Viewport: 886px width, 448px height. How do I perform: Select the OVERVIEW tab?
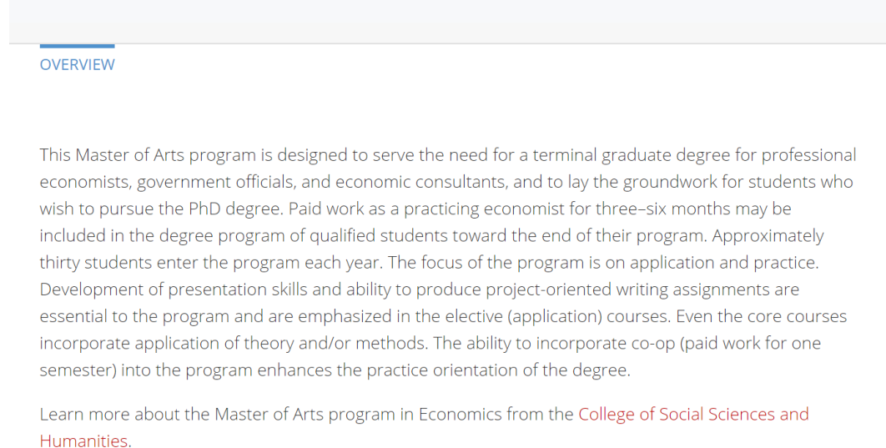[x=77, y=64]
